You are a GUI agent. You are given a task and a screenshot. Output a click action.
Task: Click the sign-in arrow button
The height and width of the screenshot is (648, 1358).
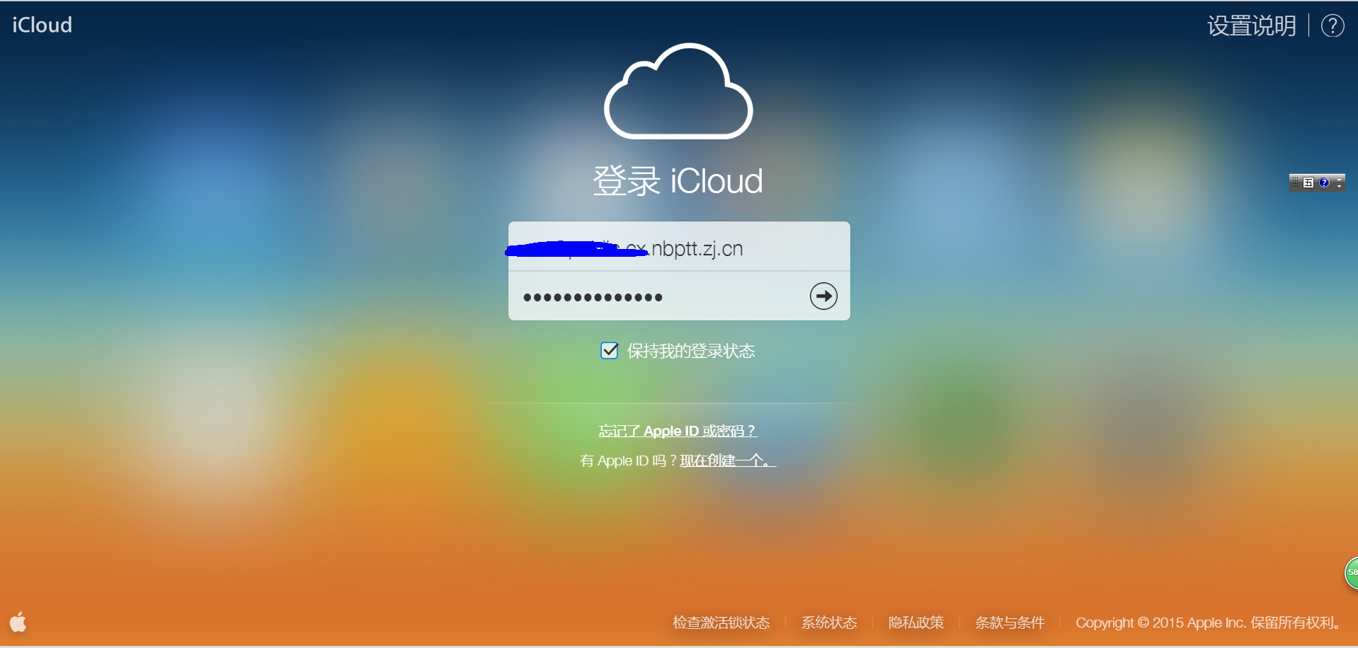coord(823,296)
